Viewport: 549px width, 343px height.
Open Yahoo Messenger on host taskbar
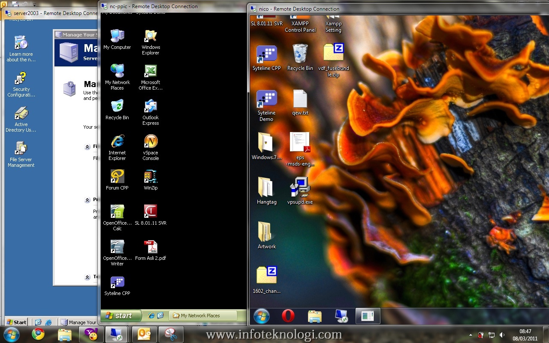pyautogui.click(x=91, y=334)
